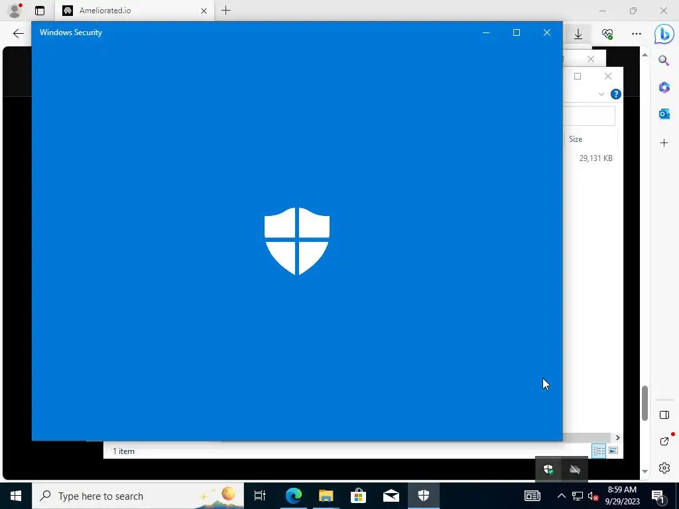Open Microsoft 365 sidebar icon

point(664,87)
